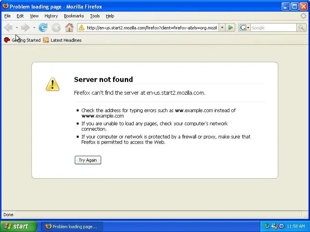
Task: Open the Tools menu
Action: tap(95, 16)
